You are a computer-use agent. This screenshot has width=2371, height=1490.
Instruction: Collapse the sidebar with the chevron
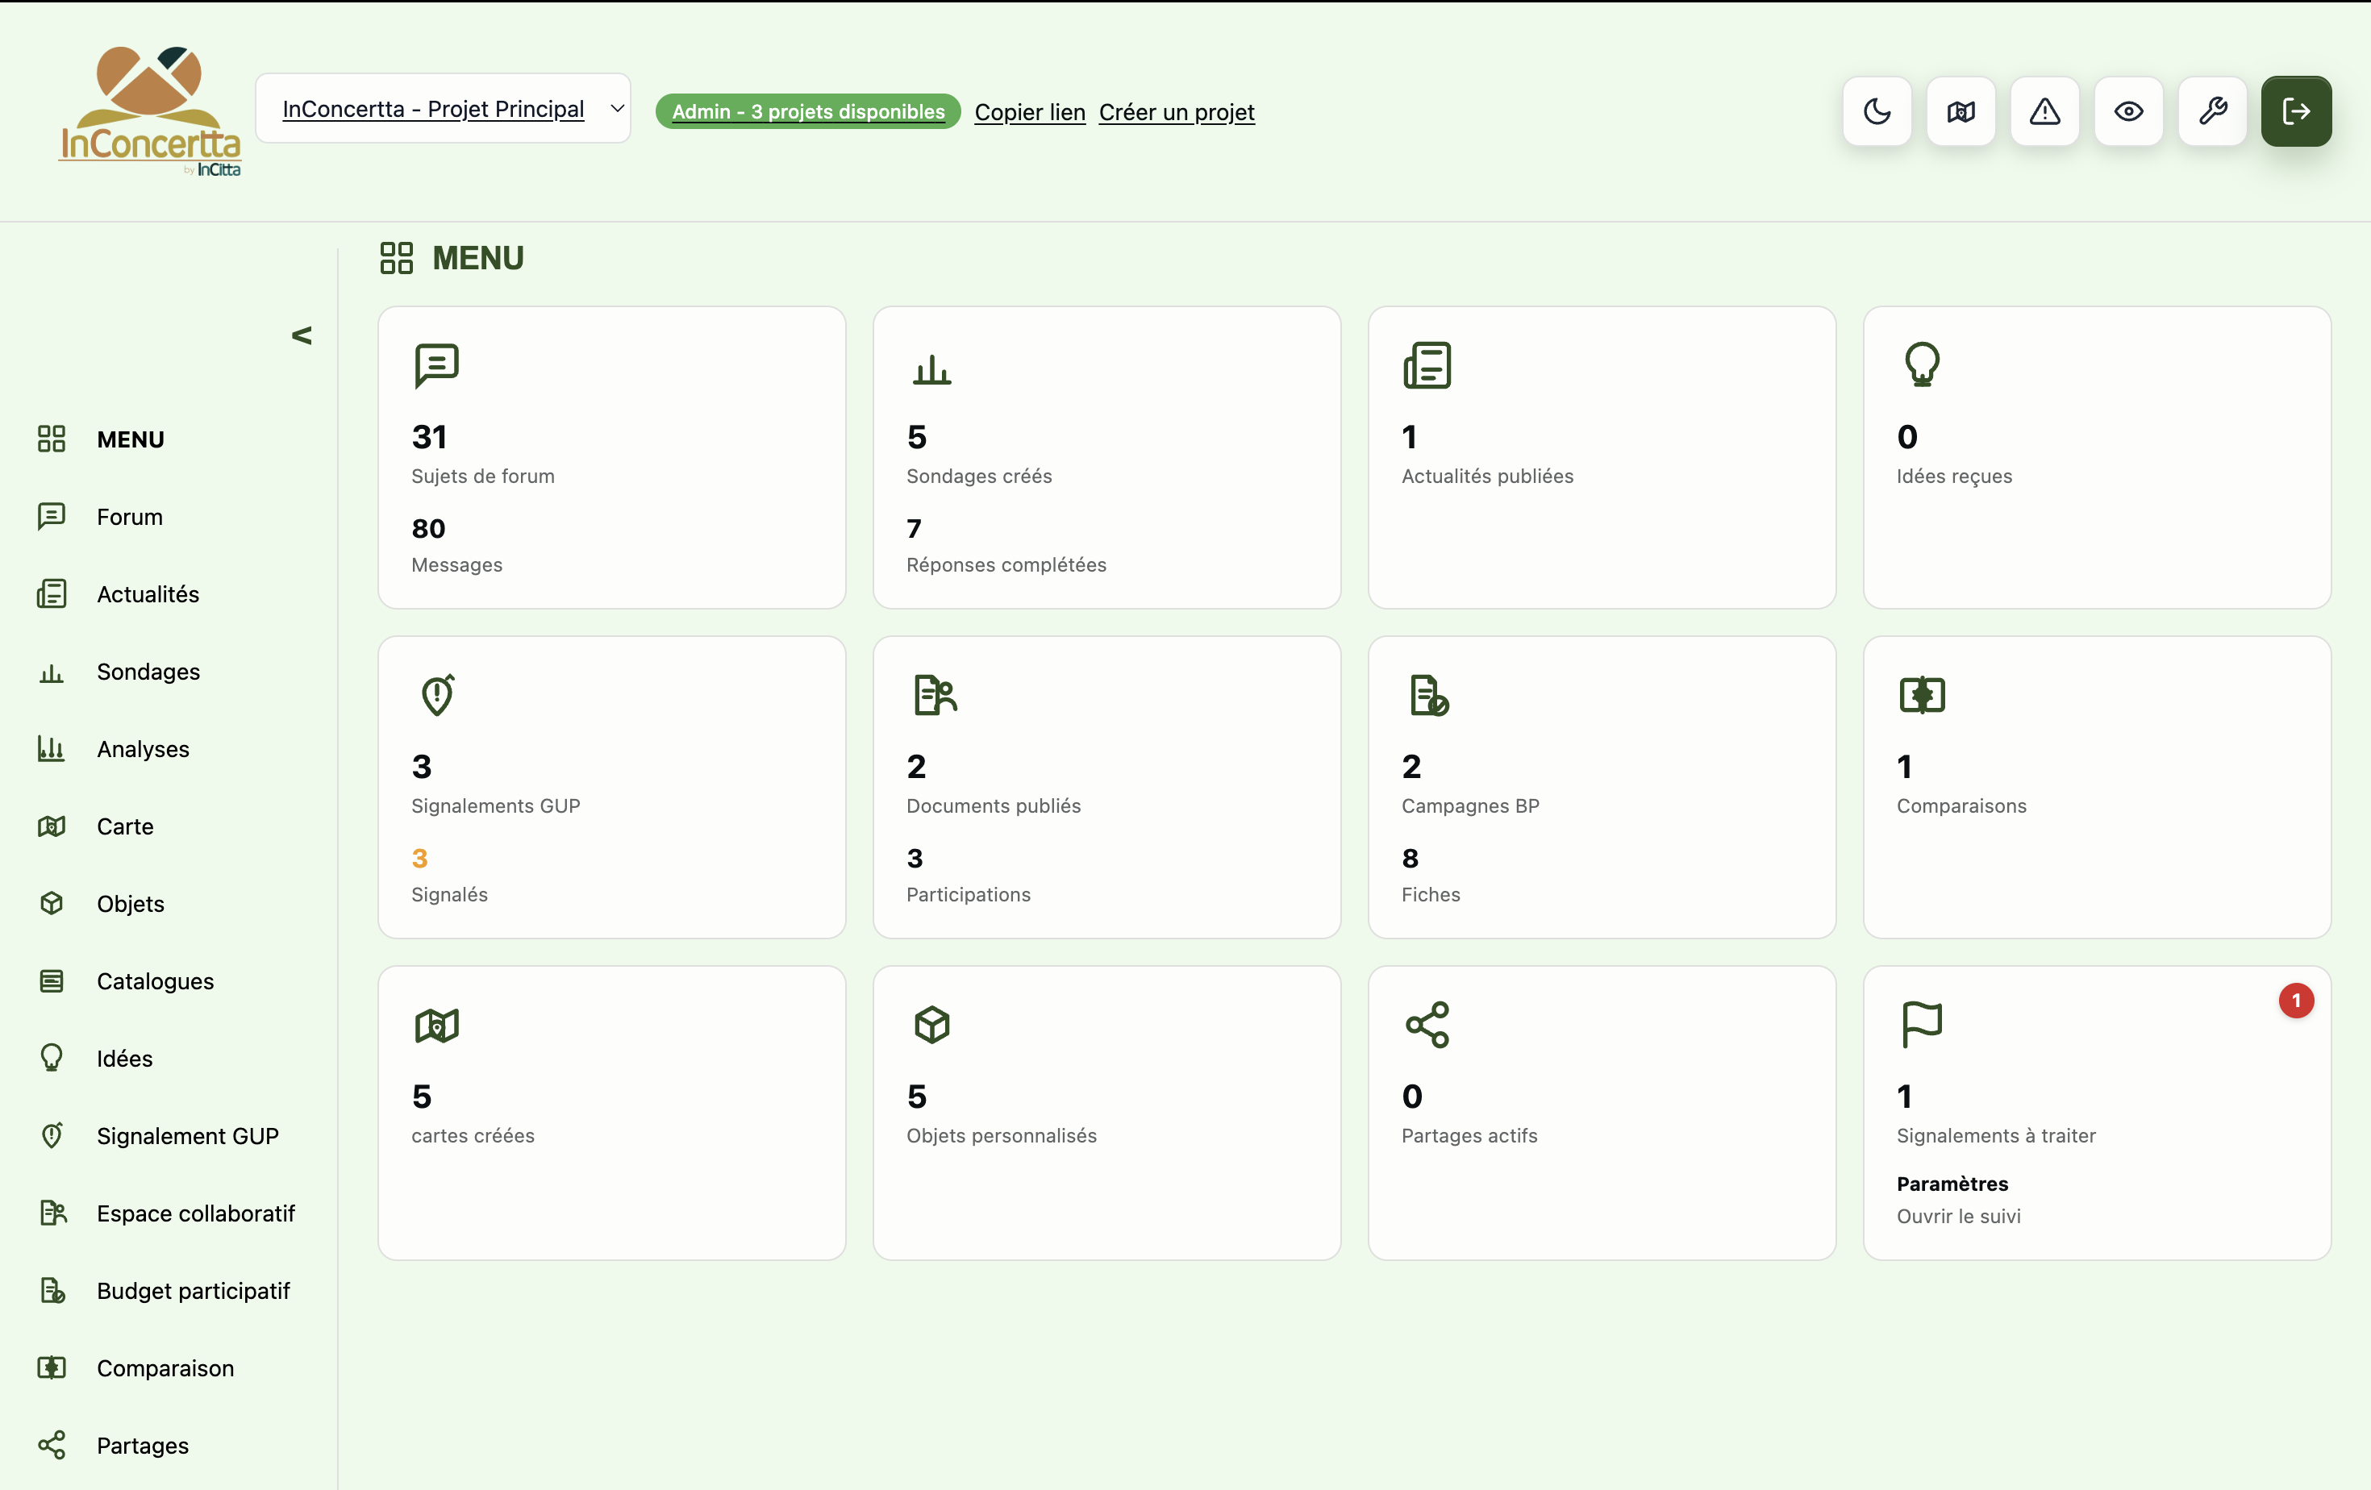click(x=302, y=335)
